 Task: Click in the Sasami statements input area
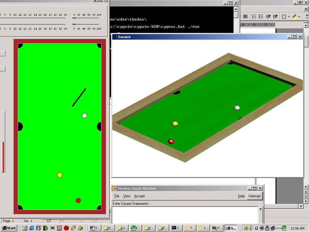(x=185, y=214)
